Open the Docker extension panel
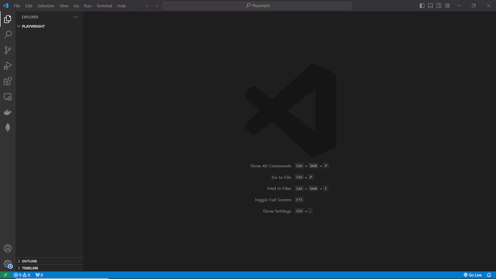 click(x=8, y=112)
